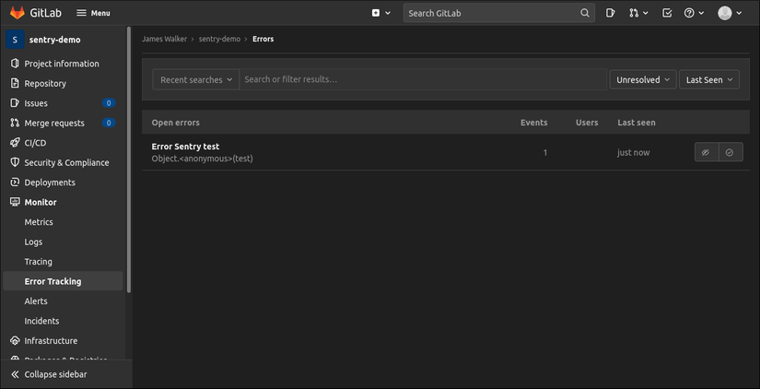Click the Infrastructure cloud icon
Viewport: 760px width, 389px height.
(x=15, y=341)
